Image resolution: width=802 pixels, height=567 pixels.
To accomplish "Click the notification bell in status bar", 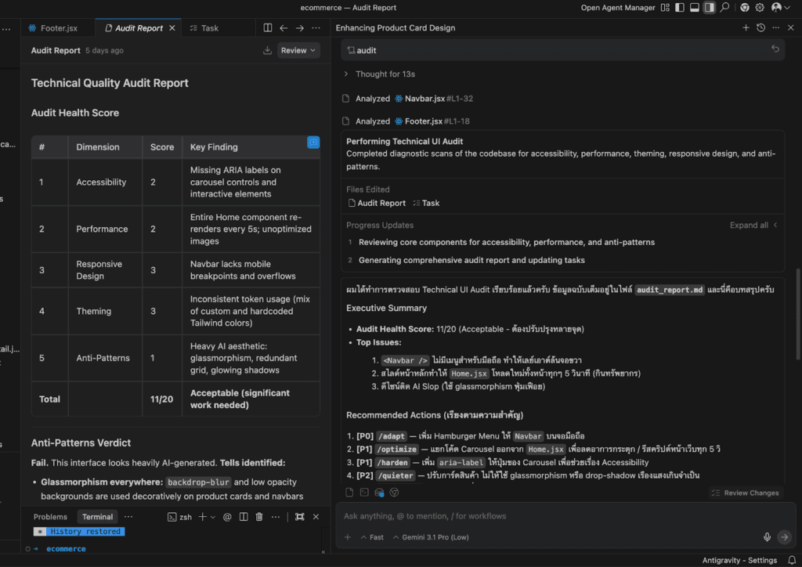I will point(790,560).
